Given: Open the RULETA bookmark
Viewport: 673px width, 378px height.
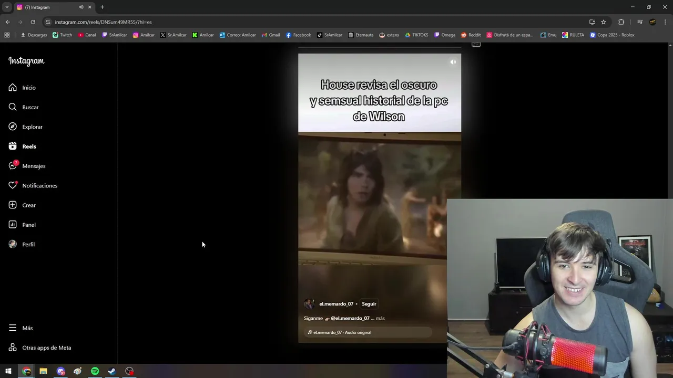Looking at the screenshot, I should click(573, 35).
